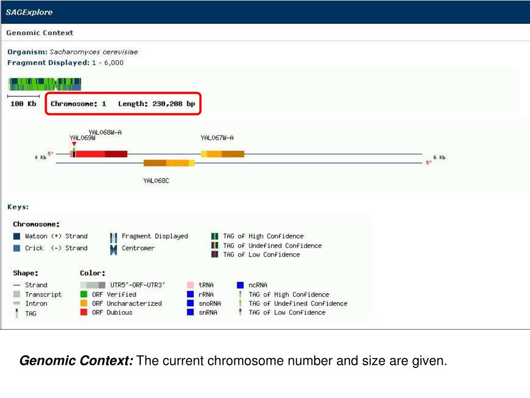Viewport: 530px width, 398px height.
Task: Click the Genomic Context heading
Action: coord(39,33)
